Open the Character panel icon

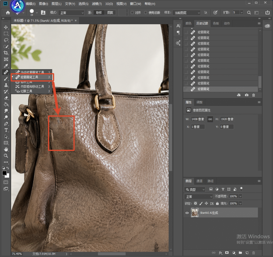(178, 26)
